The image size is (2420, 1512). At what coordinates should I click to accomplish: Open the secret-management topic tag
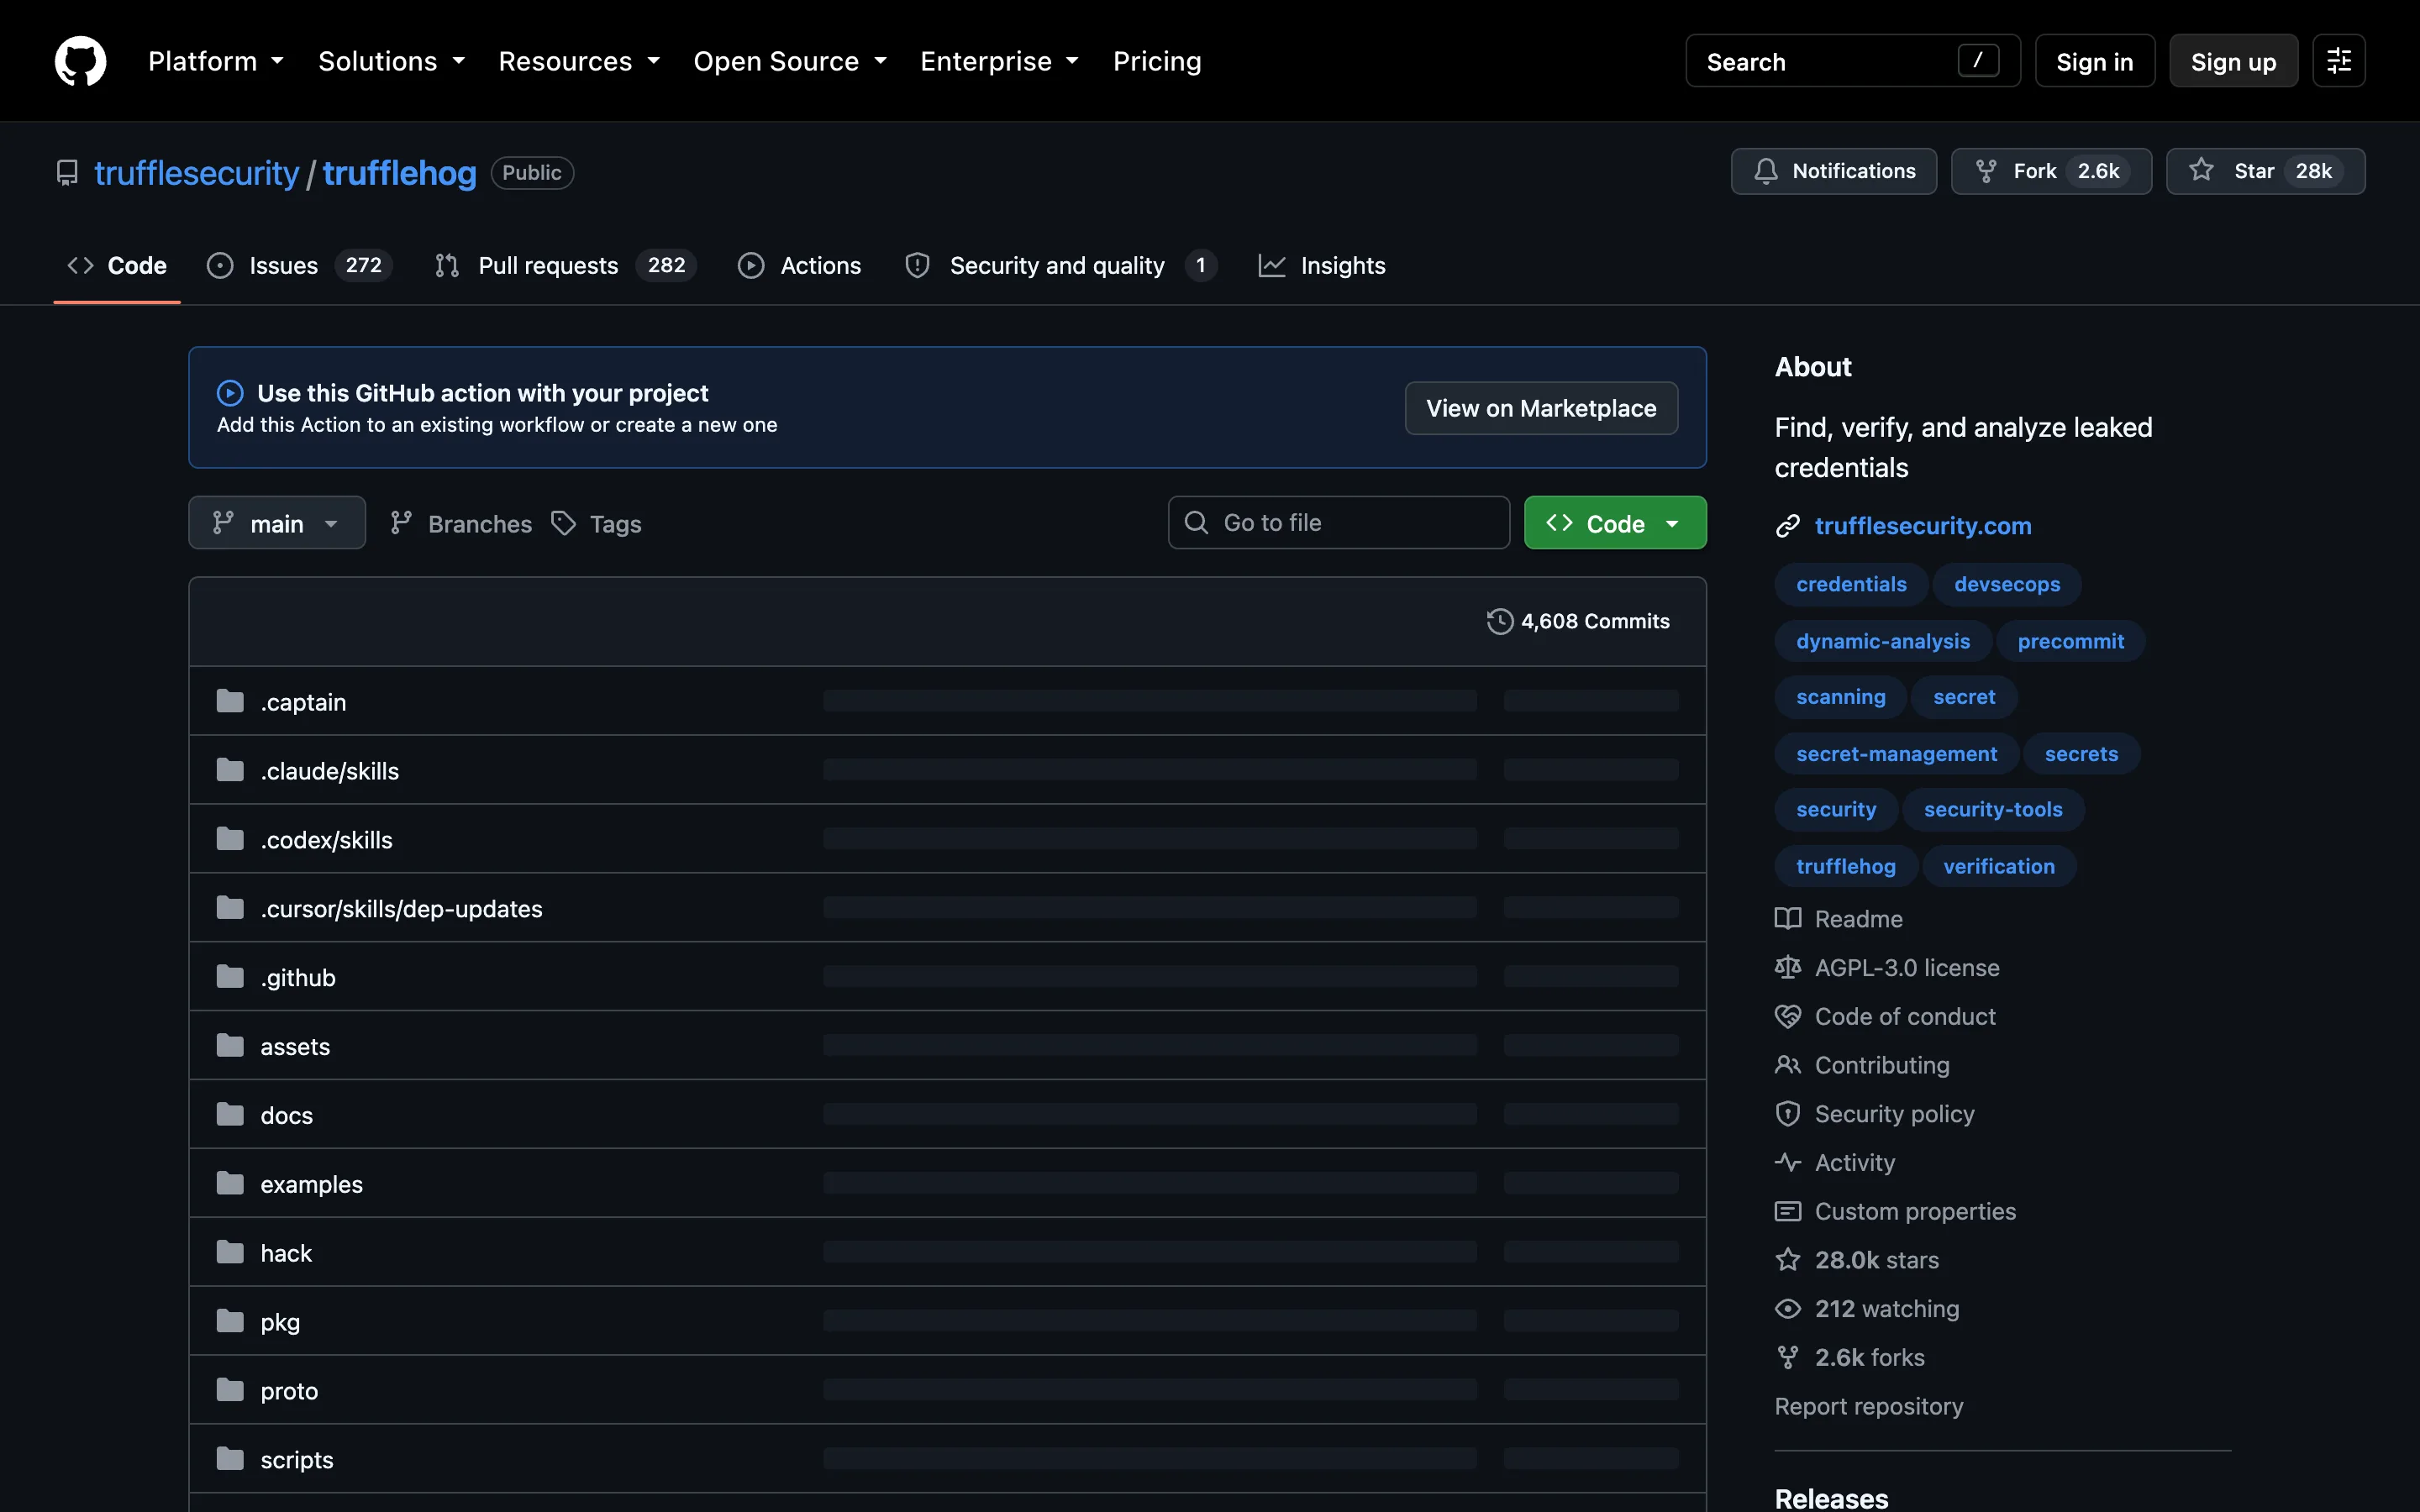(x=1896, y=754)
